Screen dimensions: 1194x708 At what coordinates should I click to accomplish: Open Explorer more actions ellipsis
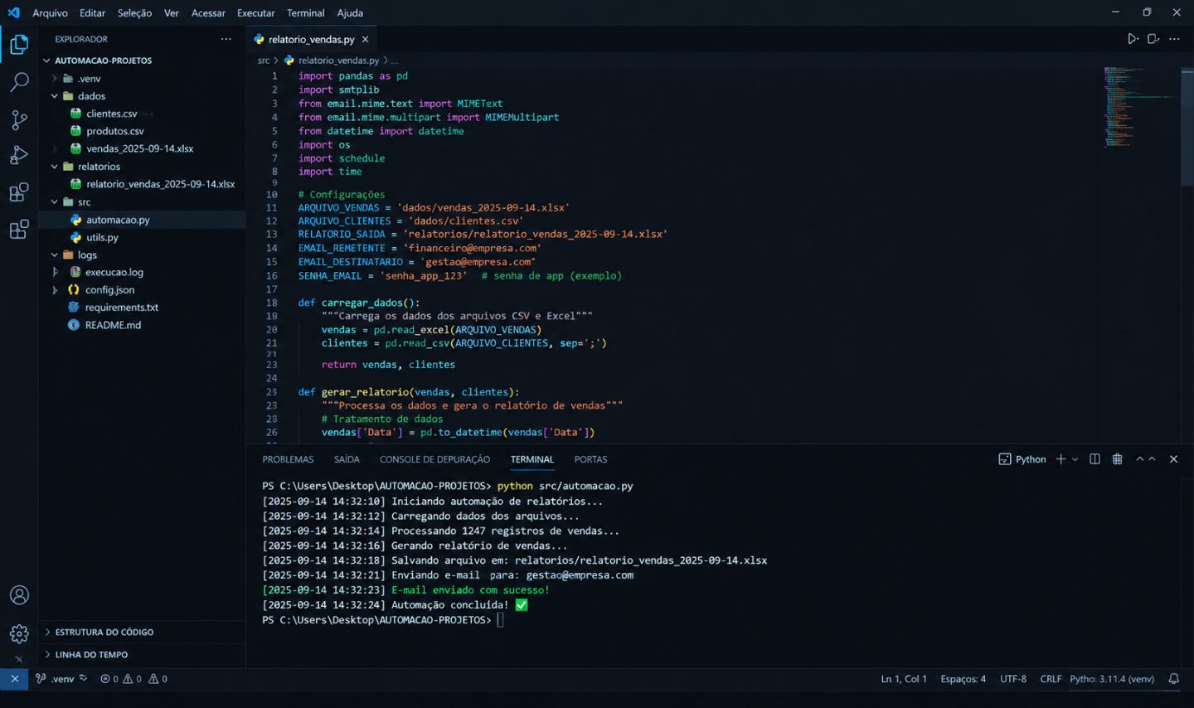[226, 39]
